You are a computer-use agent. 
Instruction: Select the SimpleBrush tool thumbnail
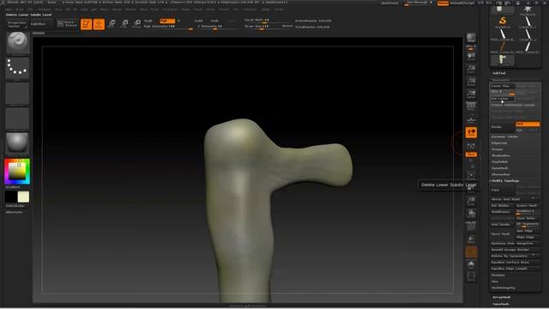tap(503, 21)
